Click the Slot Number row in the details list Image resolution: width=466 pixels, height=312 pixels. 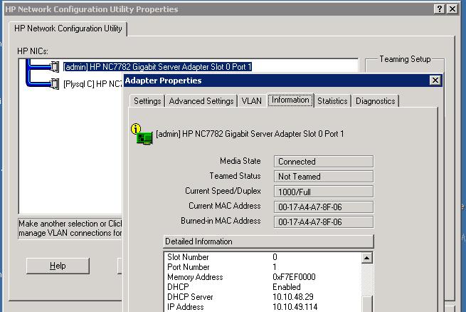click(263, 257)
